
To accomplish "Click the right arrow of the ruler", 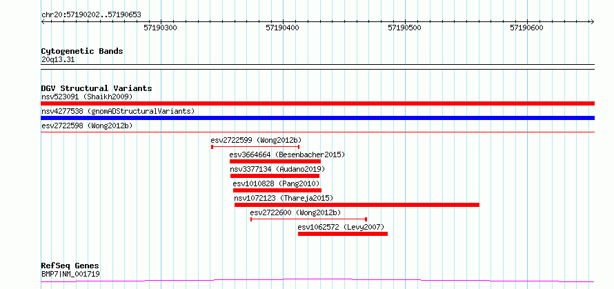I will point(592,22).
